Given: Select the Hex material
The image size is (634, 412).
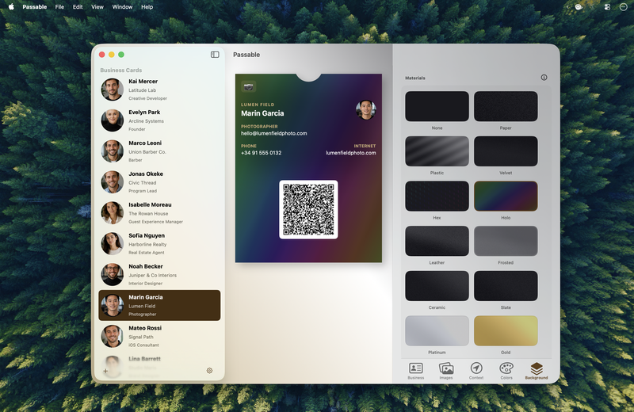Looking at the screenshot, I should point(437,196).
